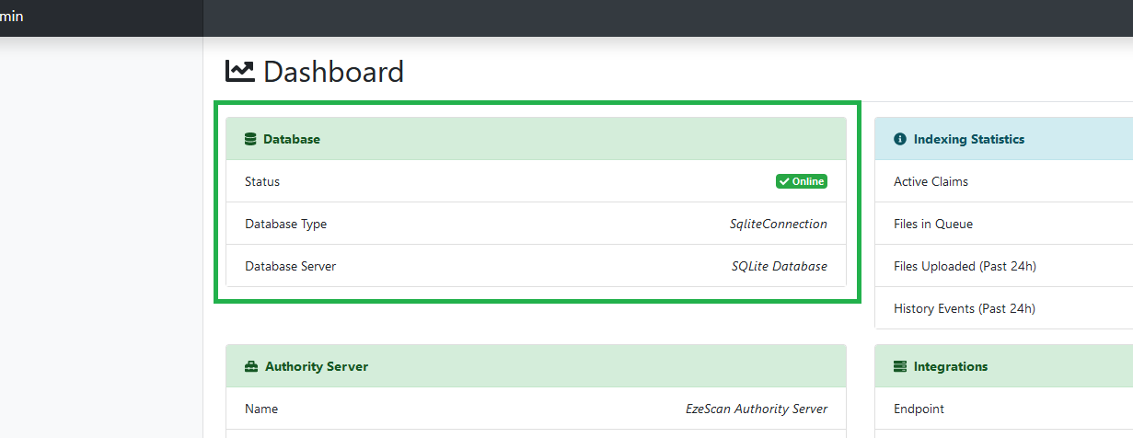
Task: Click the Authority Server toolbox icon
Action: (x=251, y=367)
